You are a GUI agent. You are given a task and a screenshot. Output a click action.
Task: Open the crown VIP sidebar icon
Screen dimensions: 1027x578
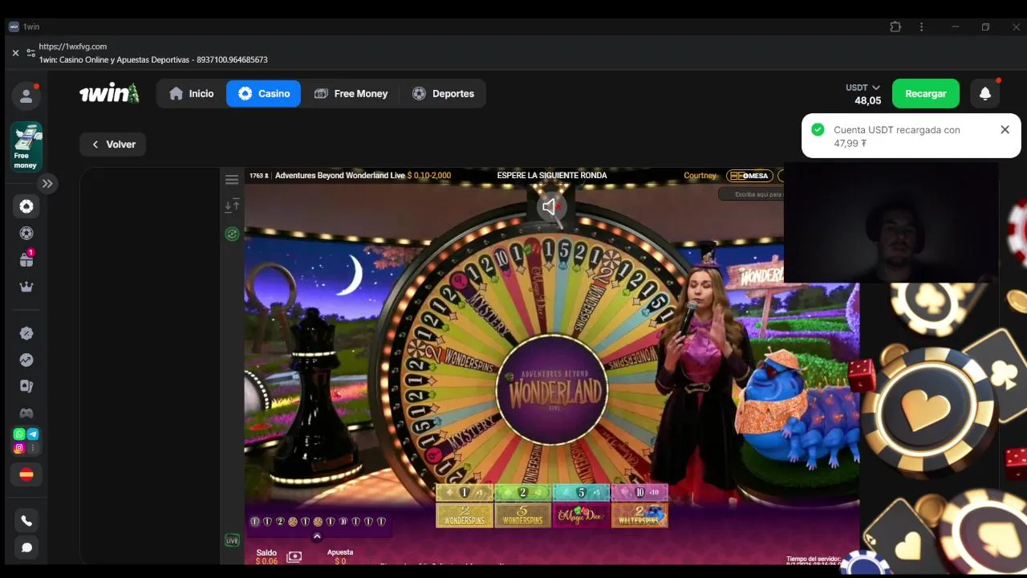[26, 287]
